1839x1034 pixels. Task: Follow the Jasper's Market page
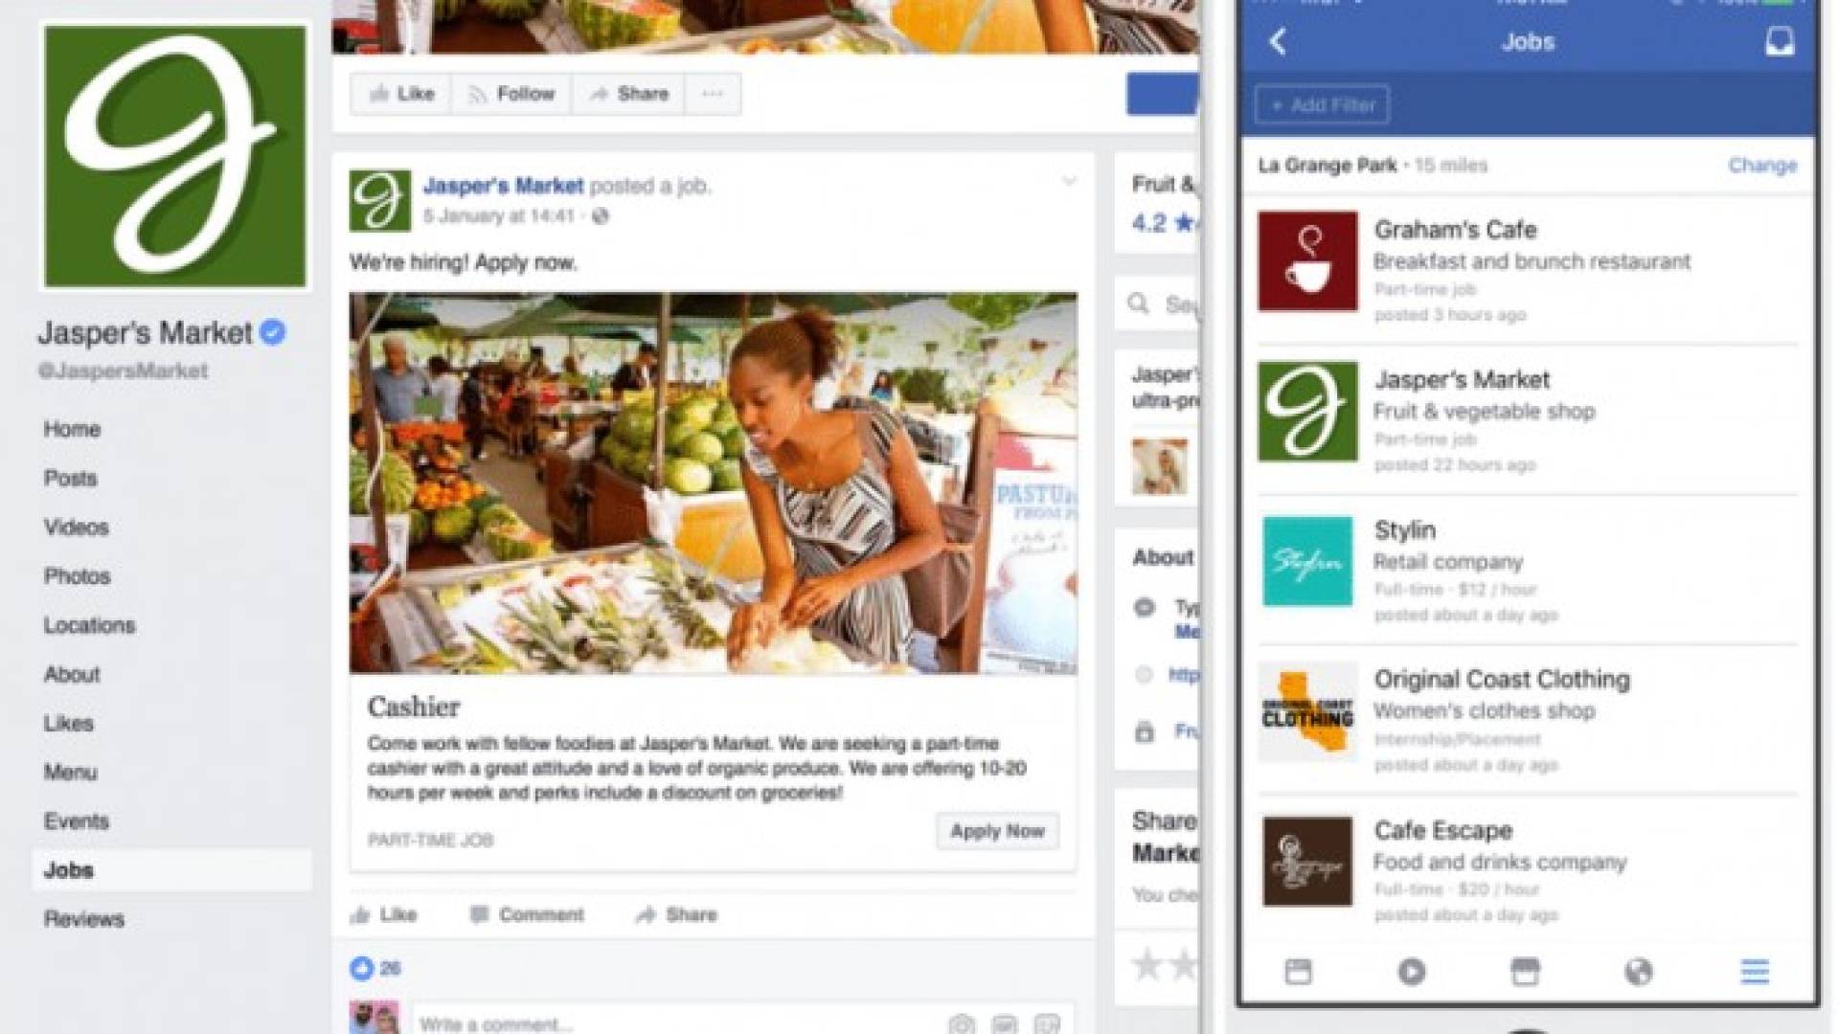pyautogui.click(x=511, y=94)
